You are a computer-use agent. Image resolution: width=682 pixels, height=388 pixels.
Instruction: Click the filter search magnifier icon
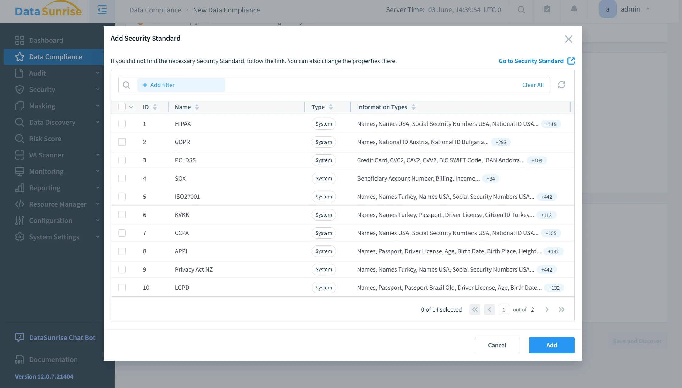coord(126,85)
